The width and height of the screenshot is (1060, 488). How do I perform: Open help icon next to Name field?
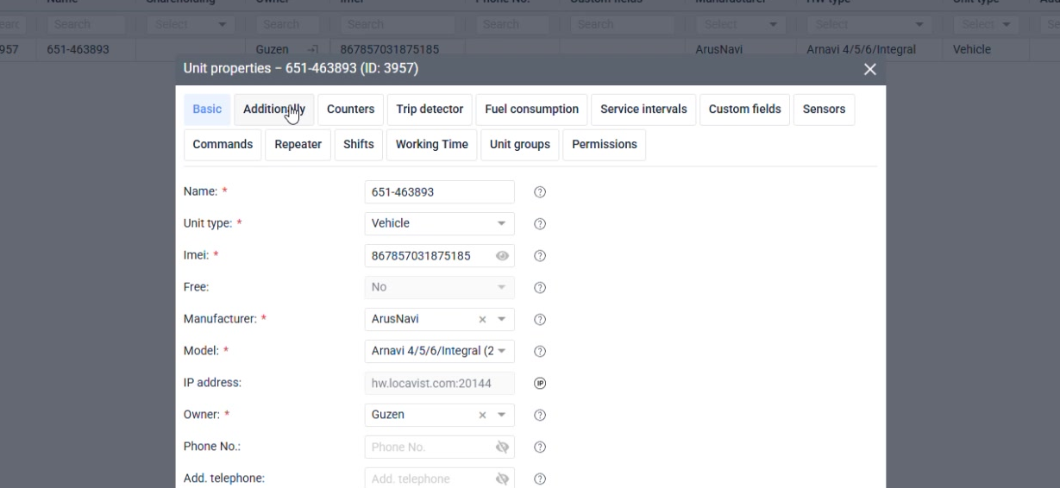click(x=540, y=192)
